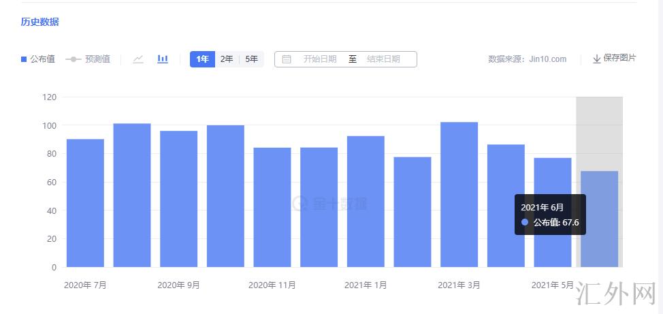This screenshot has height=314, width=663.
Task: Select the 5年 time range tab
Action: click(x=251, y=59)
